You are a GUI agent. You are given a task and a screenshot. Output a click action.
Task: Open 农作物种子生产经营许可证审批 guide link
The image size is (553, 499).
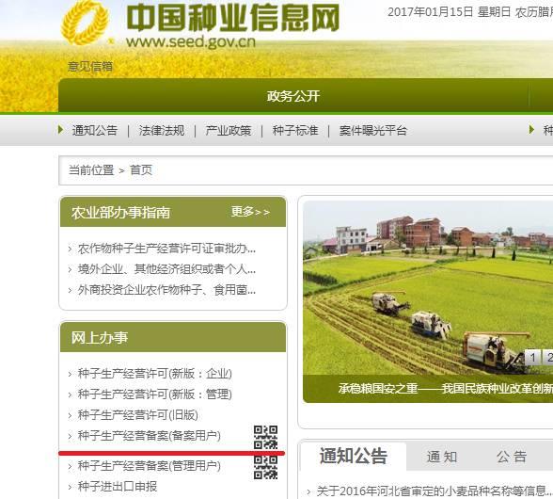[166, 249]
